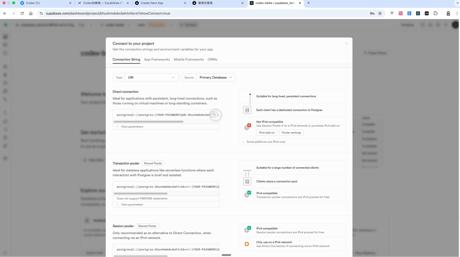460x257 pixels.
Task: Switch to the Mobile Frameworks tab
Action: pyautogui.click(x=189, y=60)
